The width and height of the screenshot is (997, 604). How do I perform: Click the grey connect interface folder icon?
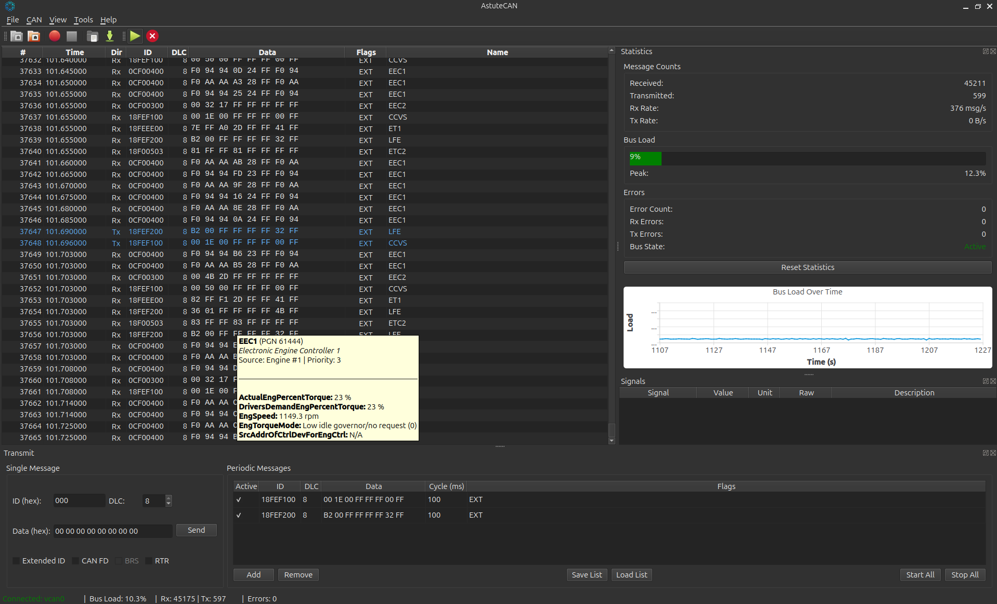(x=17, y=36)
